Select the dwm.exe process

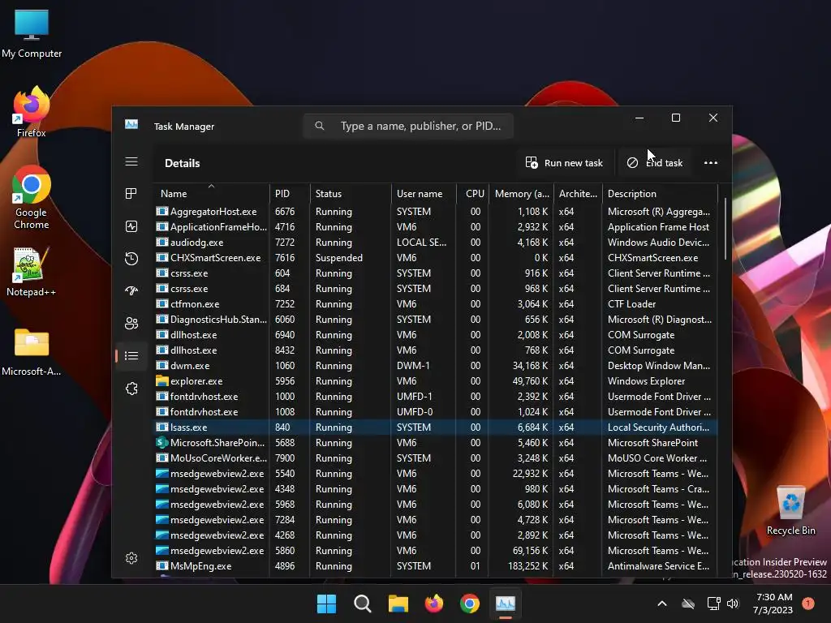tap(436, 366)
